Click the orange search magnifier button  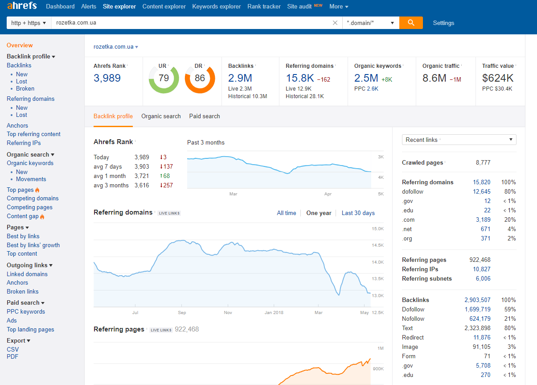coord(410,23)
